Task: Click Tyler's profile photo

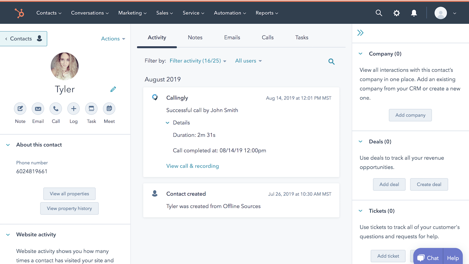Action: [64, 67]
